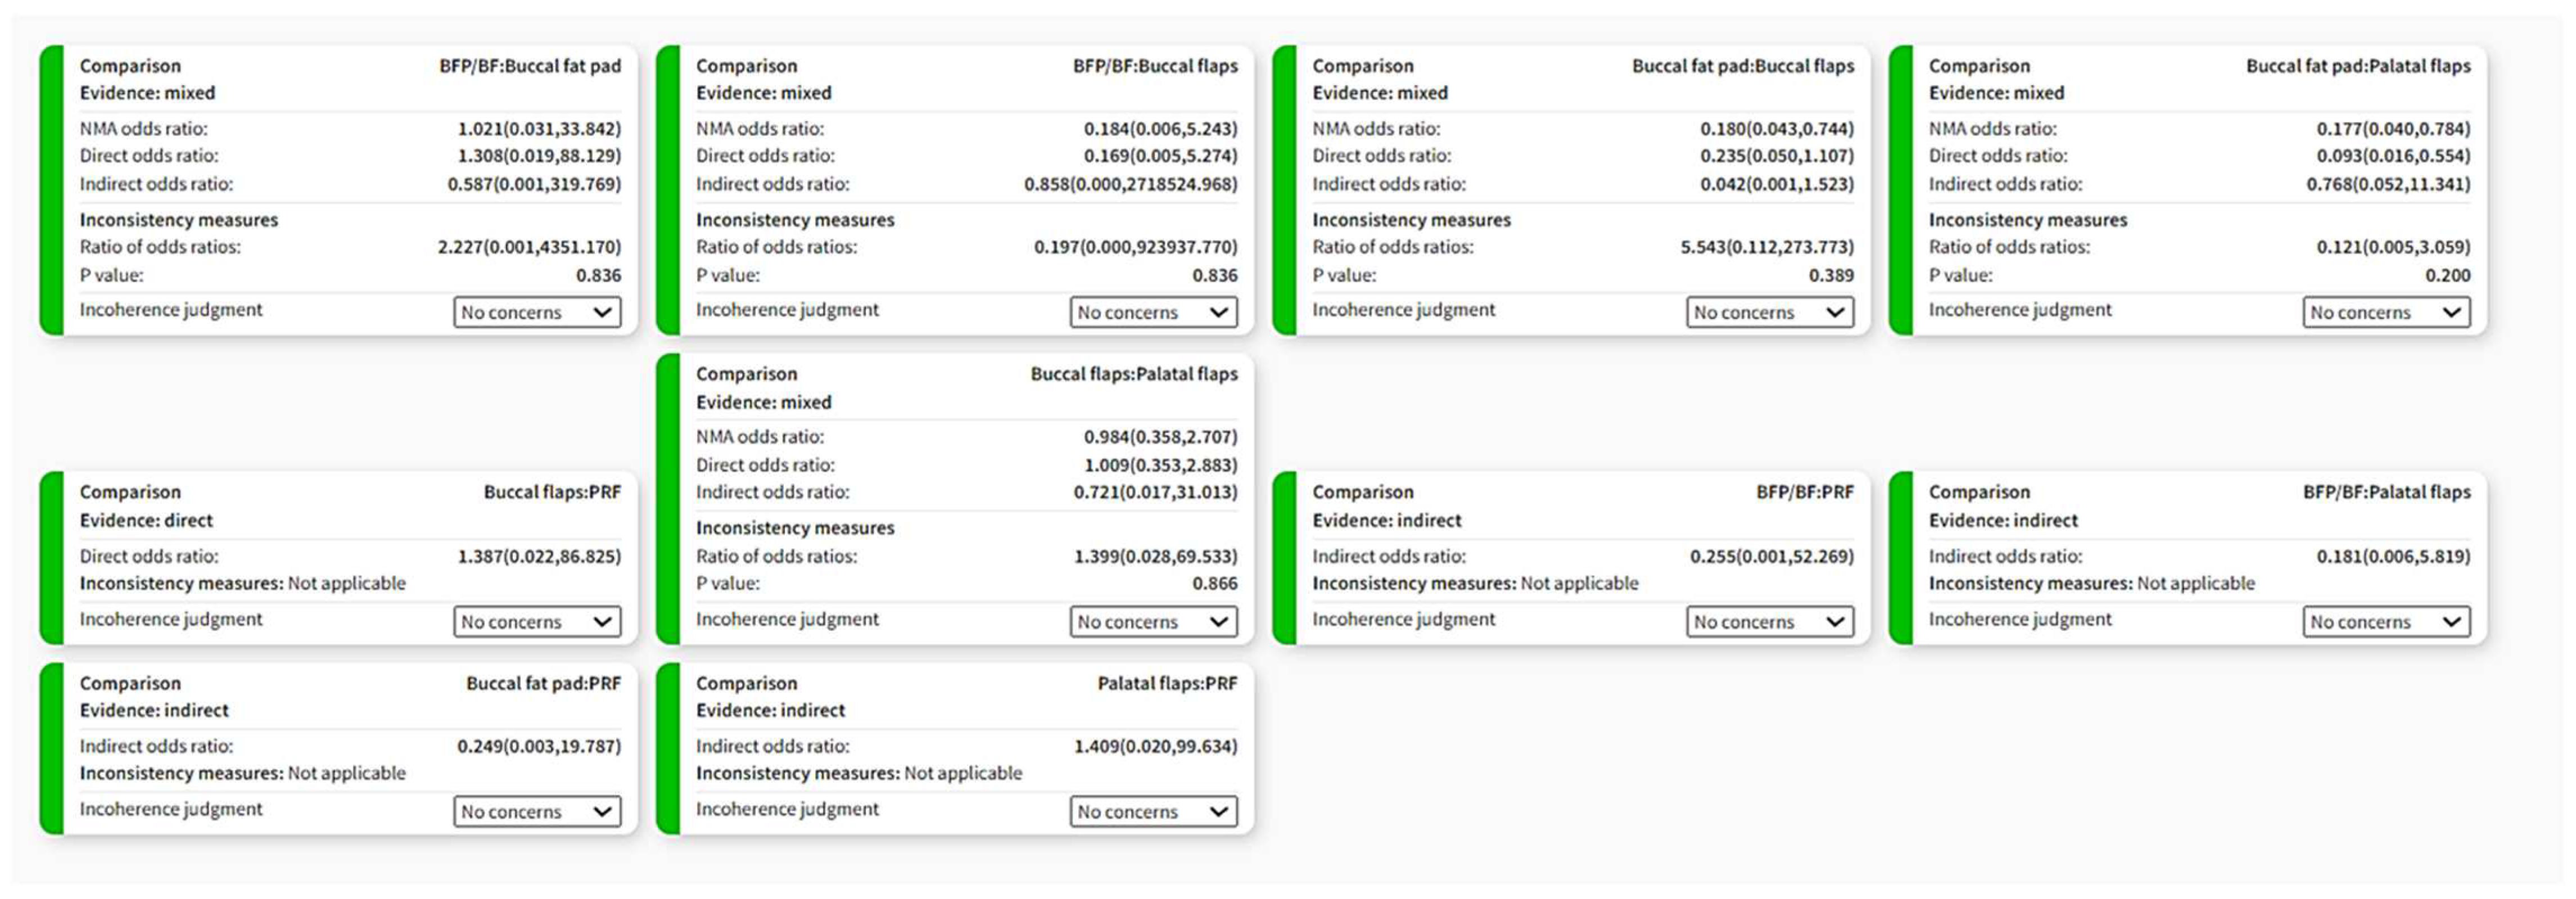The image size is (2576, 899).
Task: Open judgment dropdown for Buccal fat pad:PRF
Action: (x=537, y=811)
